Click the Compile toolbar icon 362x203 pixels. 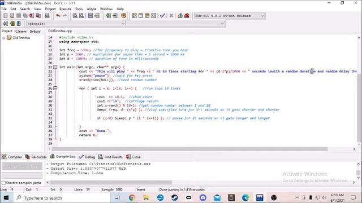[x=134, y=16]
